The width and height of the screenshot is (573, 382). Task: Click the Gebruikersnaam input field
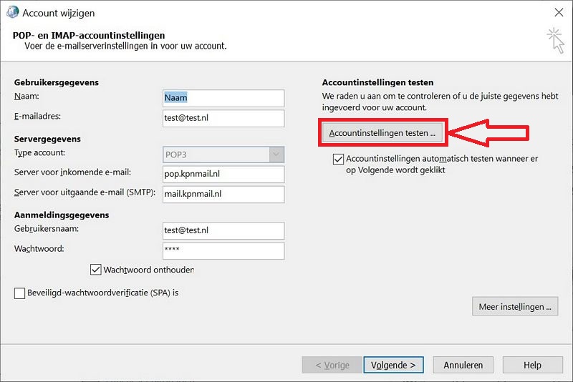click(223, 230)
